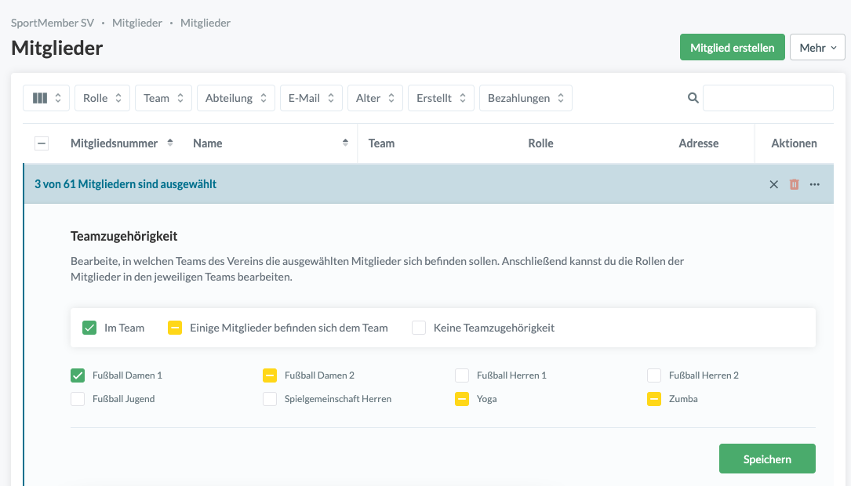
Task: Open the Mehr dropdown menu
Action: click(x=816, y=48)
